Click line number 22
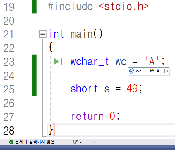Viewport: 175px width, 150px height. point(9,48)
